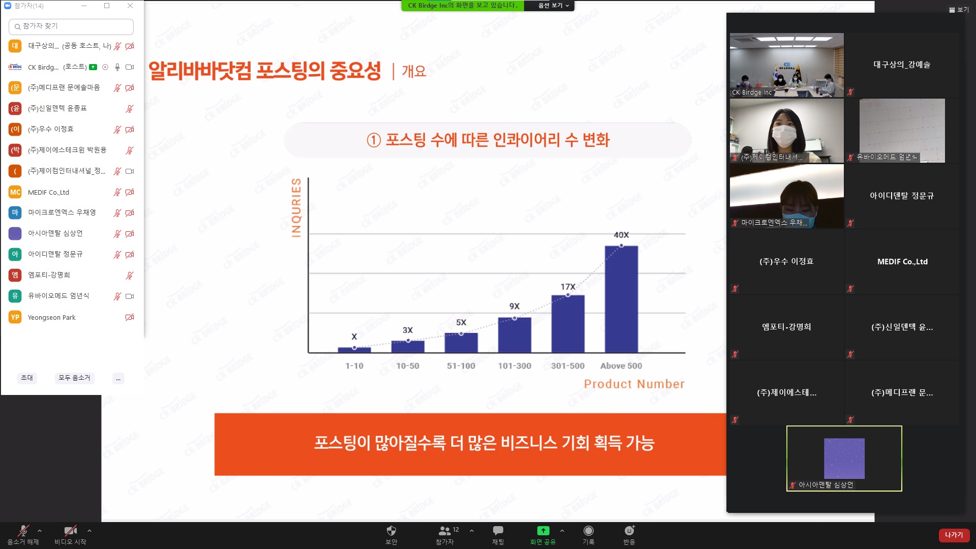Click the green Share Screen icon
This screenshot has height=549, width=976.
tap(543, 531)
